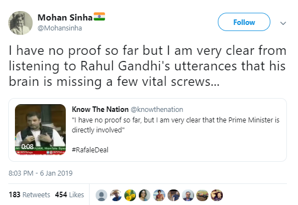Open the yellow flower avatar profile

click(130, 195)
